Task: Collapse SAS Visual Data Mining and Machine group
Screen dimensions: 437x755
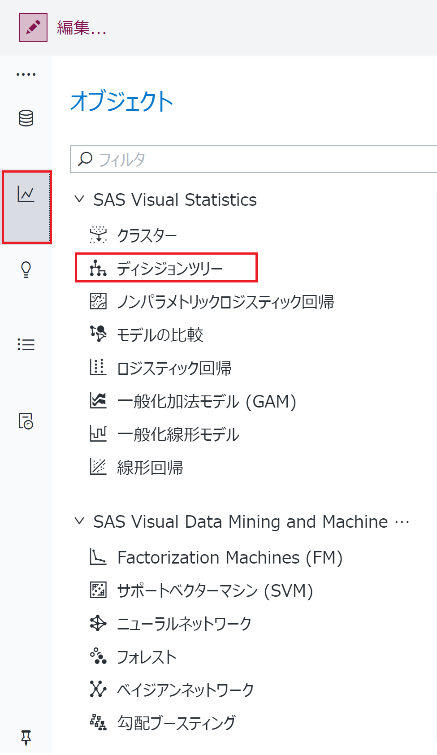Action: click(79, 521)
